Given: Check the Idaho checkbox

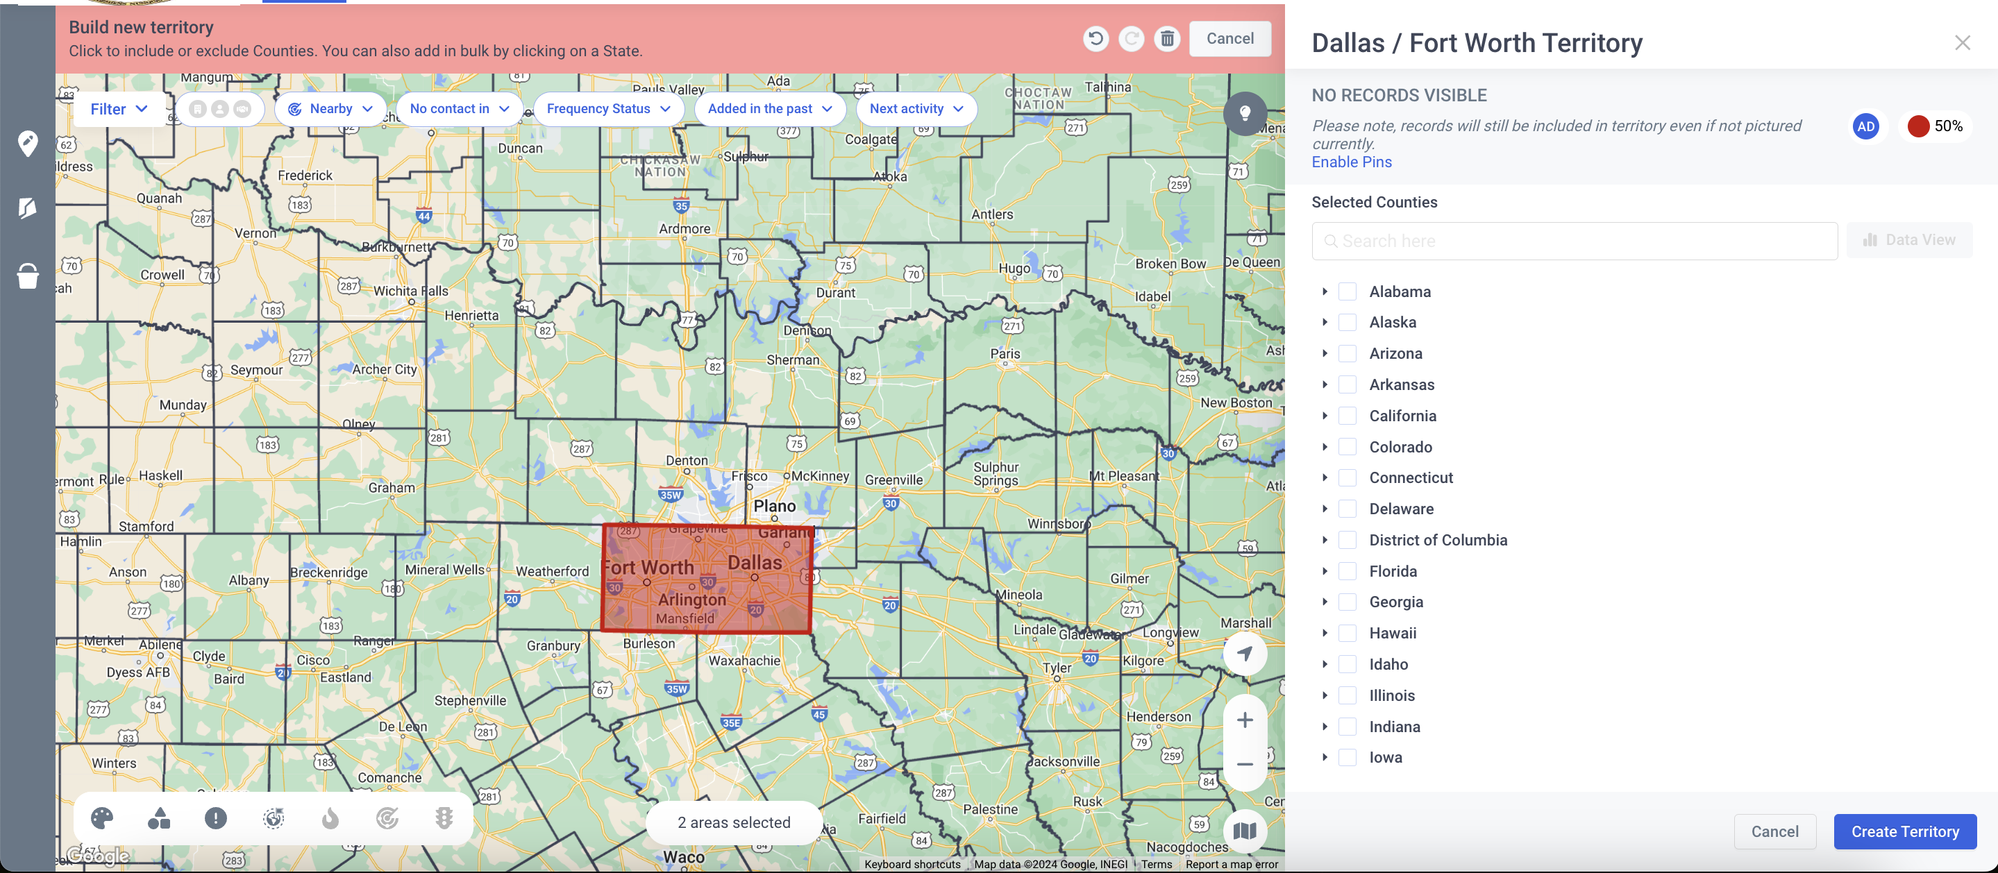Looking at the screenshot, I should (1348, 664).
